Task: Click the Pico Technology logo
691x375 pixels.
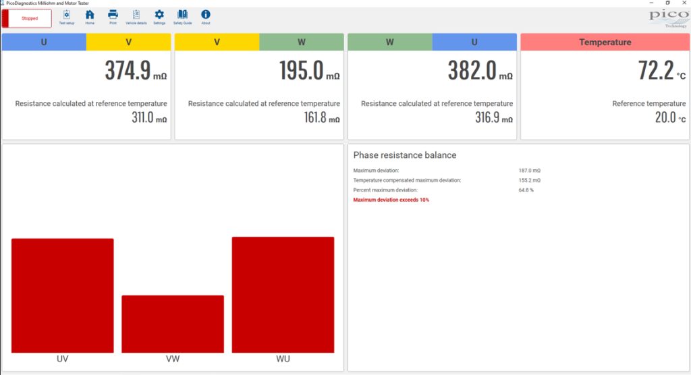Action: 669,18
